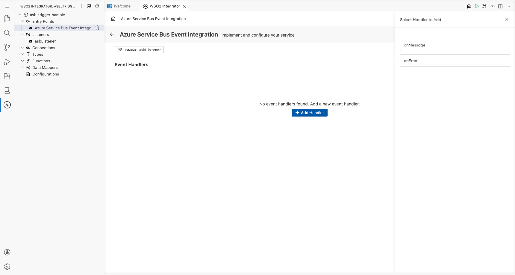Click 'Implement and configure your service' subtitle
The width and height of the screenshot is (515, 275).
point(258,35)
